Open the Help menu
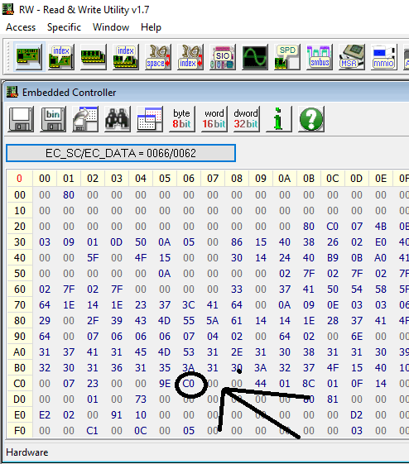This screenshot has width=409, height=464. pyautogui.click(x=151, y=27)
